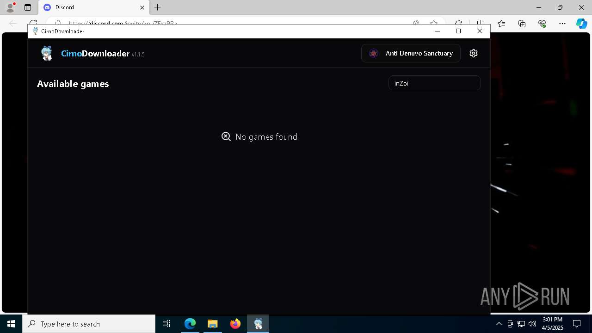Click the CirnoDownloader title text
The width and height of the screenshot is (592, 333).
pyautogui.click(x=95, y=54)
